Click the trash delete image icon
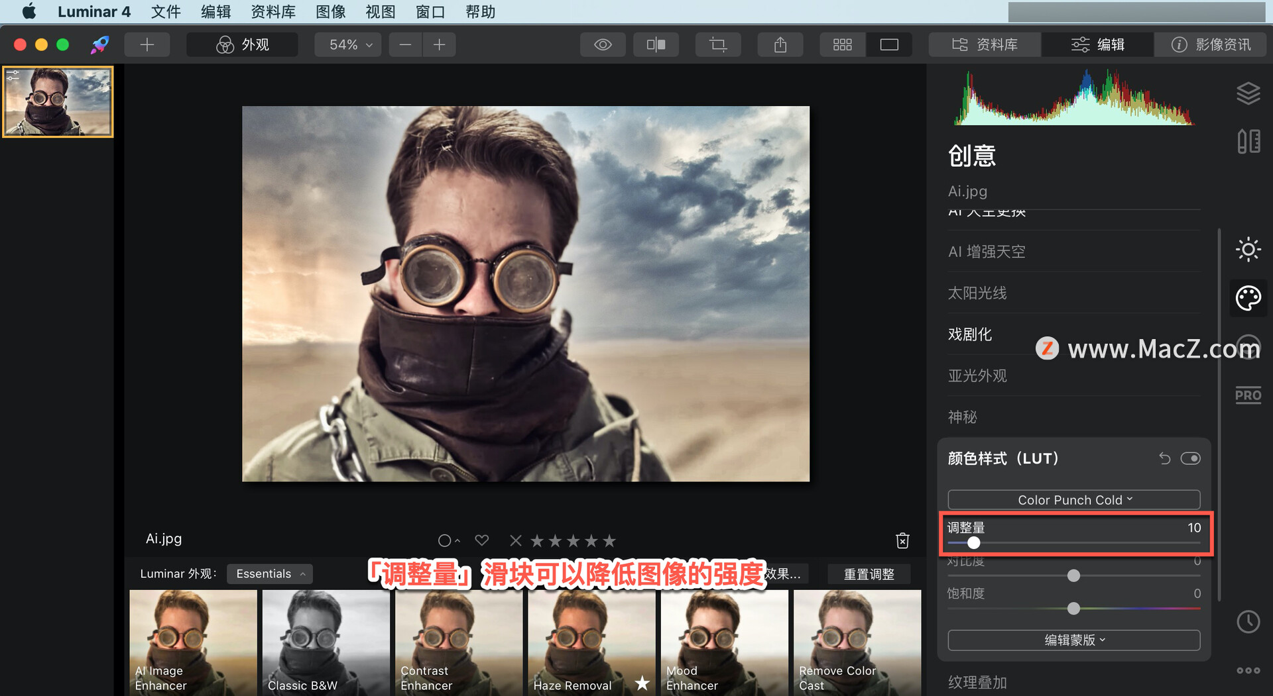Viewport: 1273px width, 696px height. coord(902,540)
